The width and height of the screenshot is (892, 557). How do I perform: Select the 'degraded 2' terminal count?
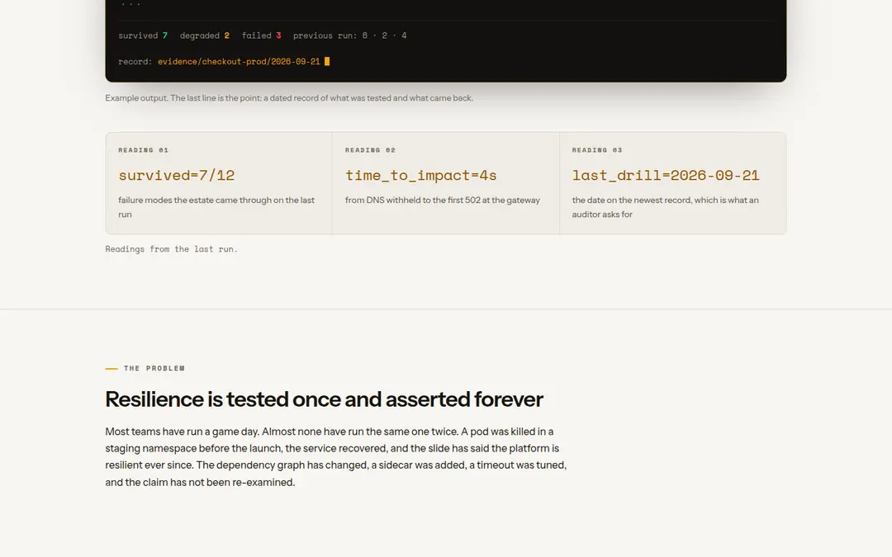pos(204,35)
